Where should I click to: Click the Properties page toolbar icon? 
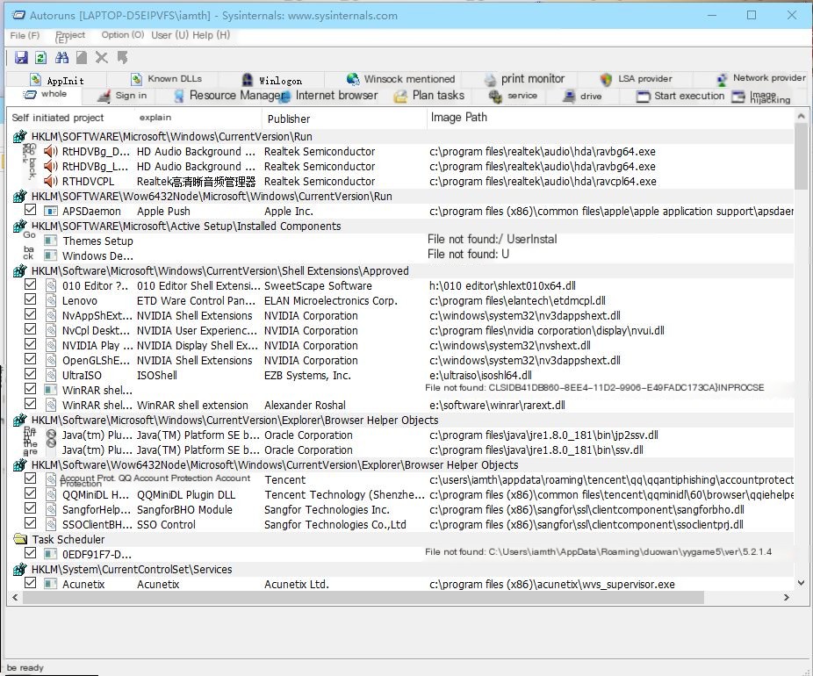(82, 58)
